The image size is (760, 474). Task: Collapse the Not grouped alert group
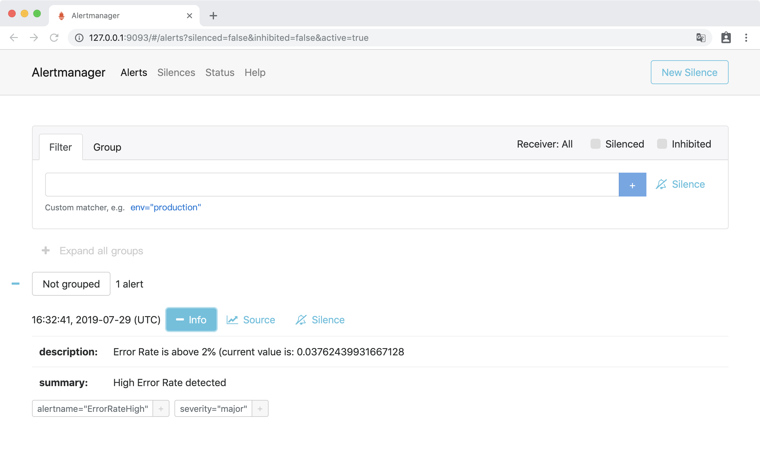(15, 284)
